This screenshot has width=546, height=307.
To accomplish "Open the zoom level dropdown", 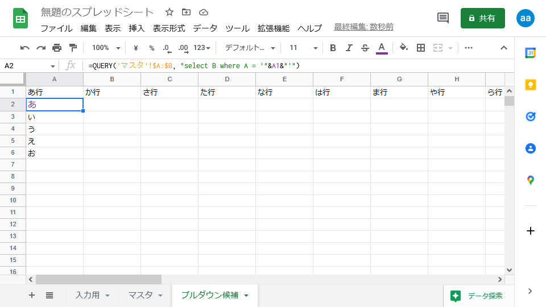I will pos(106,48).
